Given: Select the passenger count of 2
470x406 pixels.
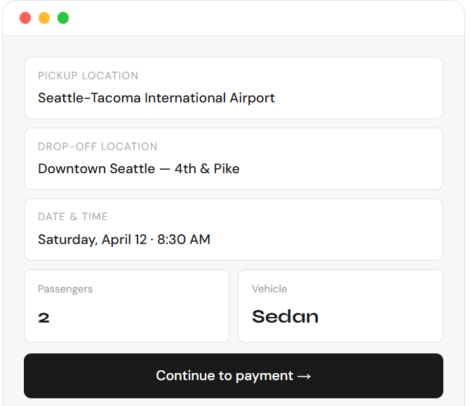Looking at the screenshot, I should pyautogui.click(x=43, y=318).
